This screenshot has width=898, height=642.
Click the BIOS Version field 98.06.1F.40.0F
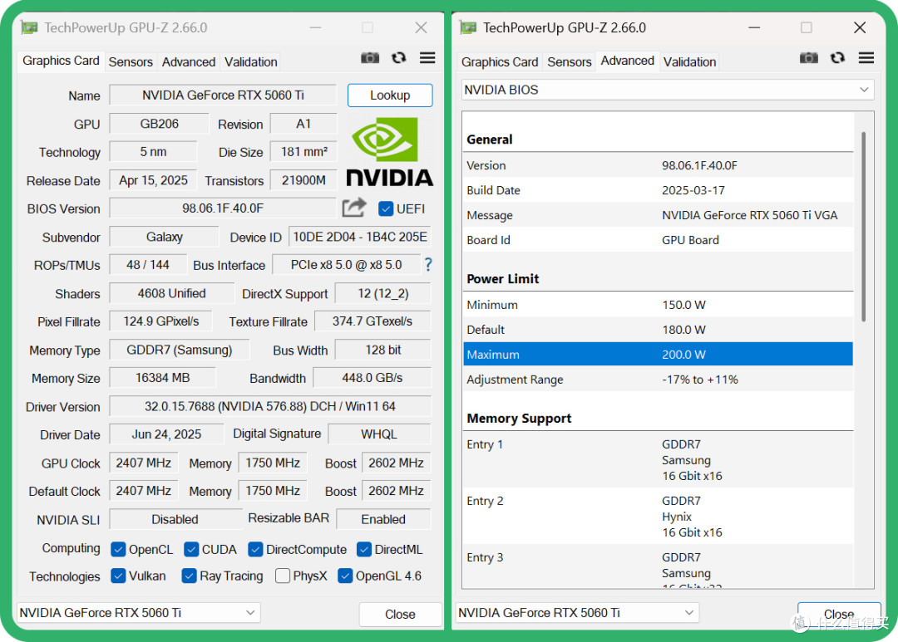click(223, 208)
